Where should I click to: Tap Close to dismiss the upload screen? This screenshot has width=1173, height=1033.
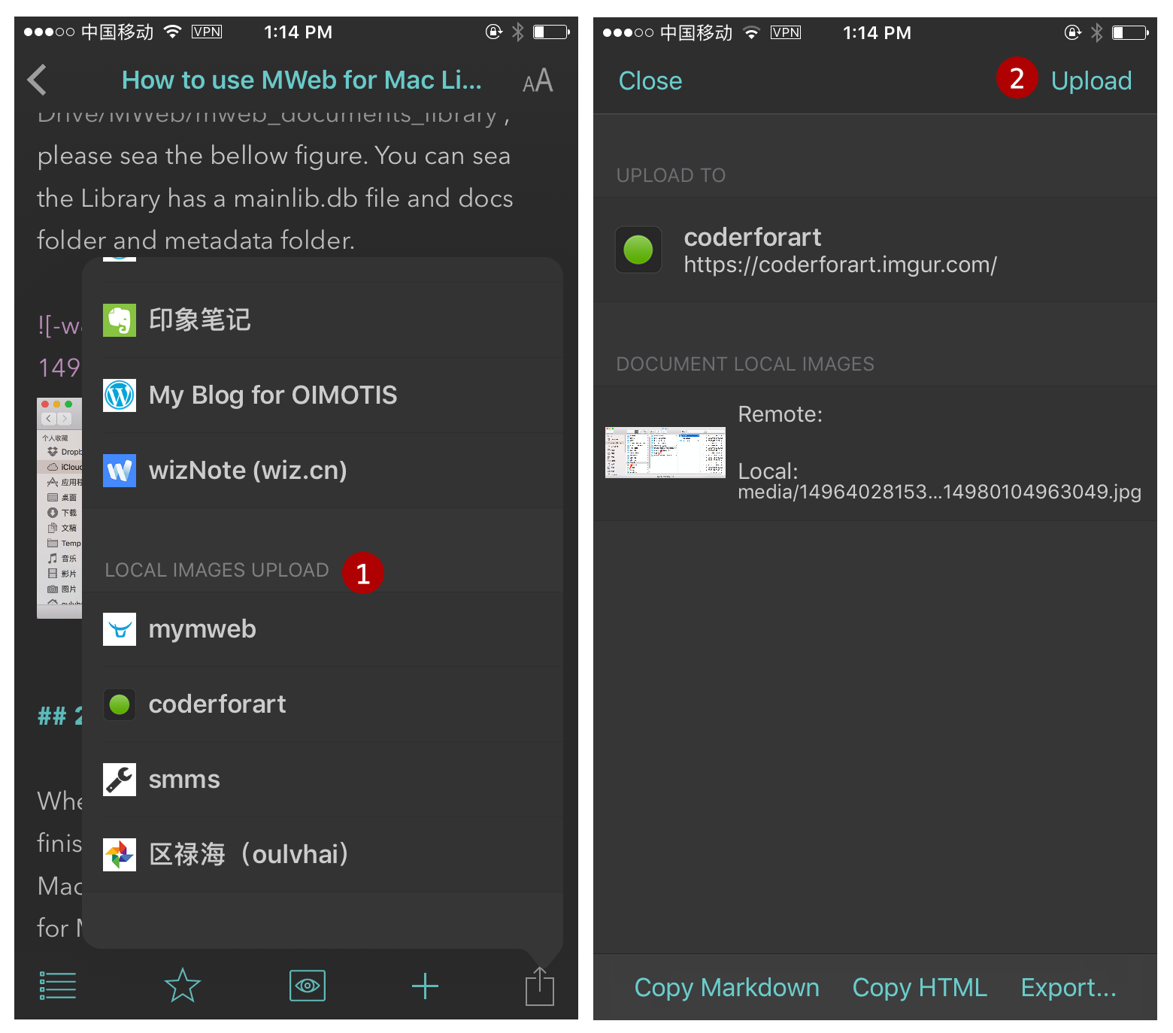(650, 80)
